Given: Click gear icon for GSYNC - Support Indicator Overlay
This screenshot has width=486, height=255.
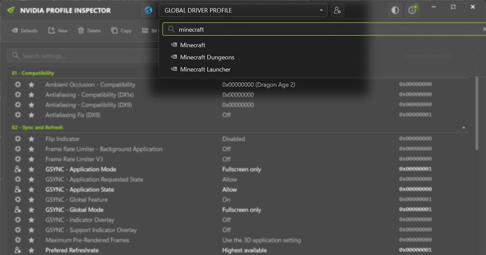Looking at the screenshot, I should coord(17,230).
